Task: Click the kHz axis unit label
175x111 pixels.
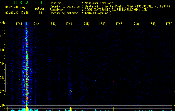Action: tap(3, 22)
